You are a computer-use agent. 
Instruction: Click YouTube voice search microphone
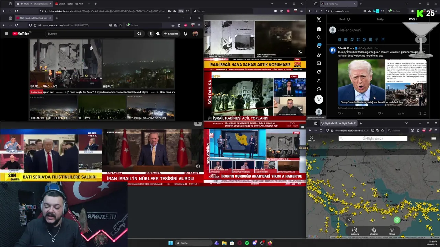151,34
